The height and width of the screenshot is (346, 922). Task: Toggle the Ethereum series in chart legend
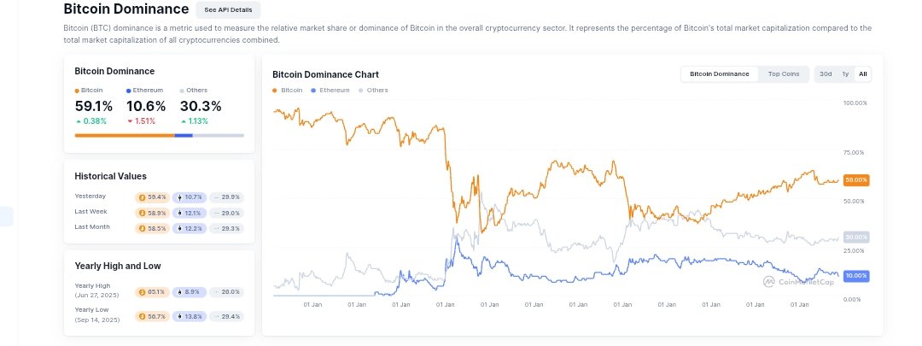coord(331,90)
